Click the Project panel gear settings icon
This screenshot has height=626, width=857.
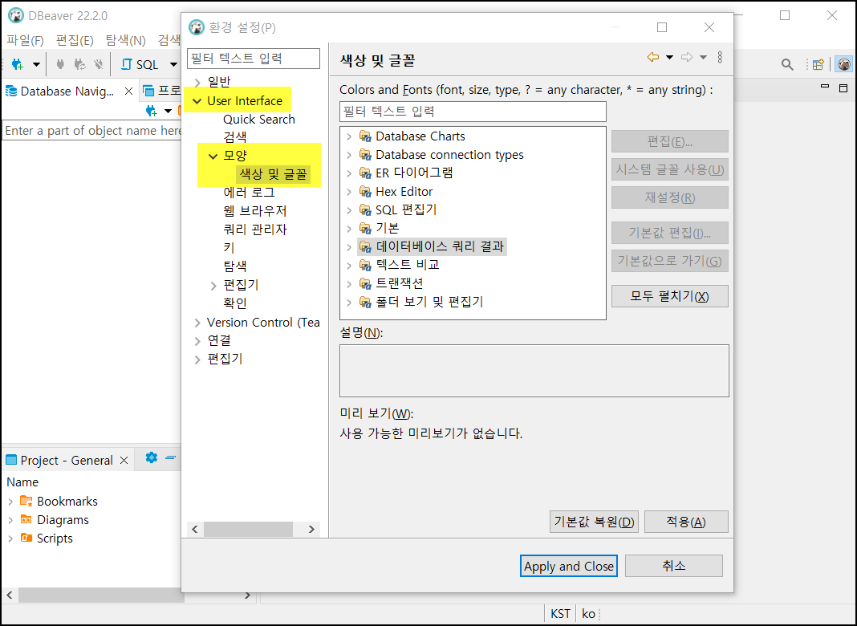[152, 457]
